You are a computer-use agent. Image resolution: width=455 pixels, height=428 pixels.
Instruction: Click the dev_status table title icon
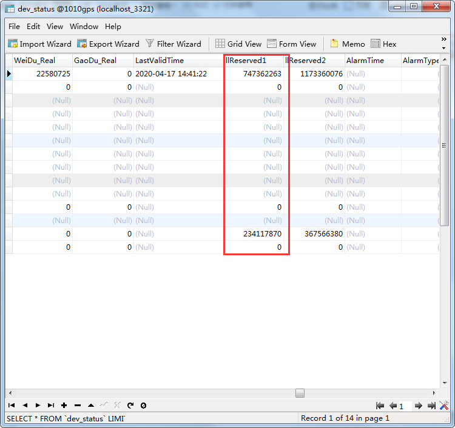10,9
